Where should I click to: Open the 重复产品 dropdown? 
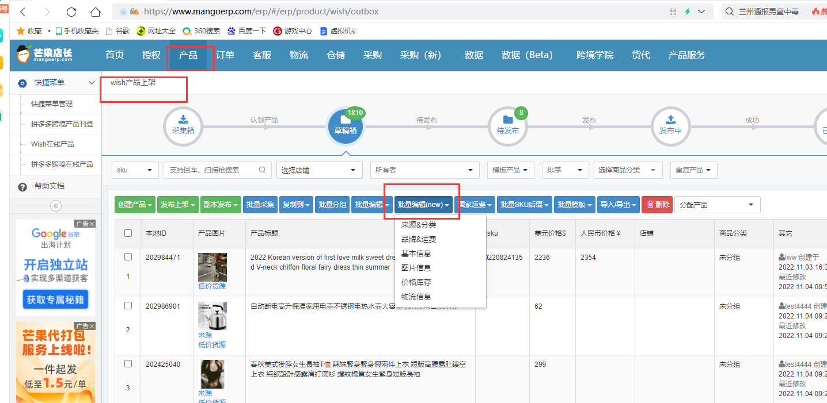click(694, 170)
